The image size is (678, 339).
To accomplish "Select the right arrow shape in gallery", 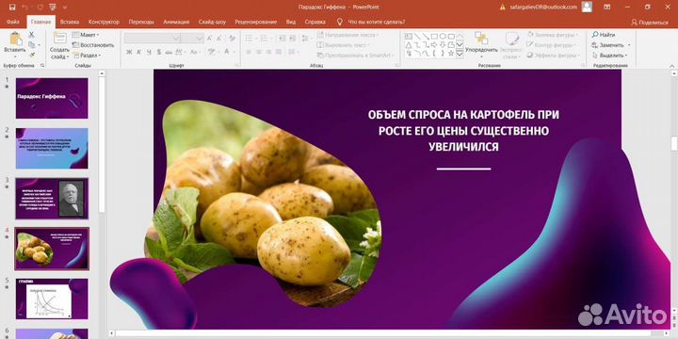I will click(434, 45).
